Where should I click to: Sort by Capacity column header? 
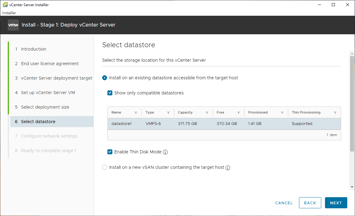(x=185, y=112)
